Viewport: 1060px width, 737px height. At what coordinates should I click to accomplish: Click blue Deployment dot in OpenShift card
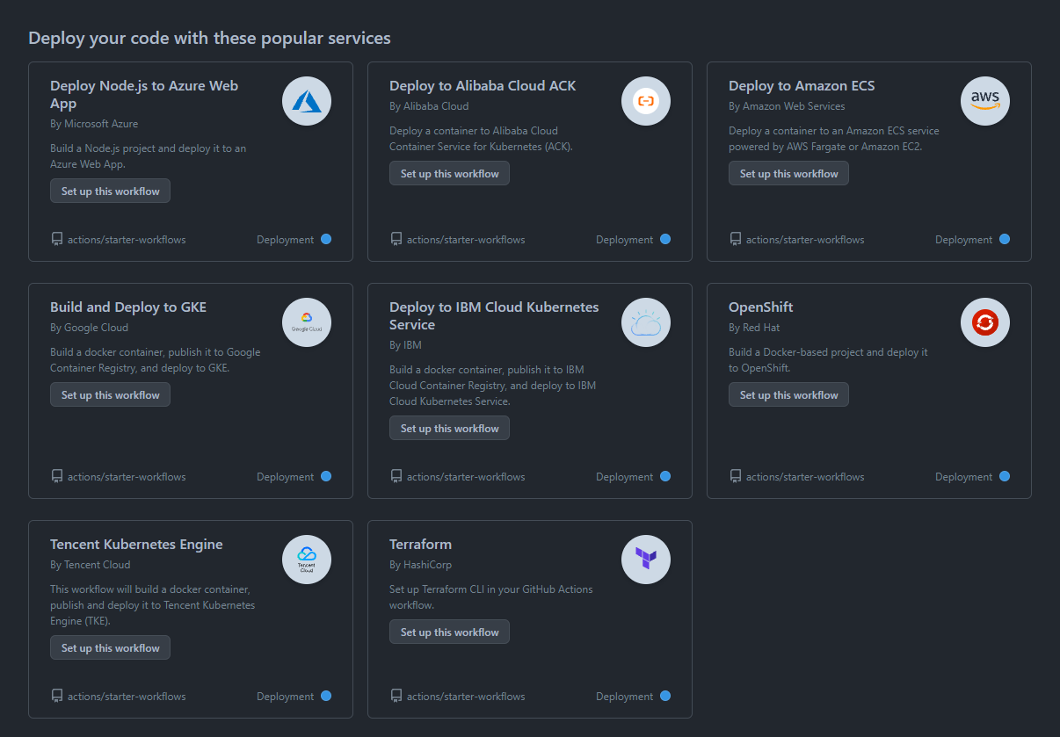pyautogui.click(x=1005, y=476)
